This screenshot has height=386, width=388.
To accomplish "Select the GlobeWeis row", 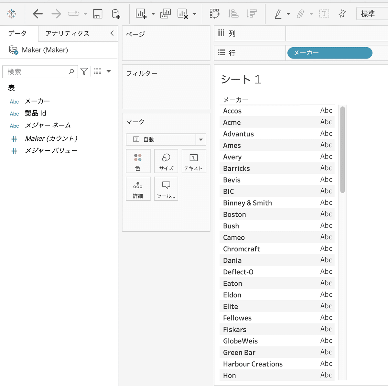I will [x=277, y=341].
